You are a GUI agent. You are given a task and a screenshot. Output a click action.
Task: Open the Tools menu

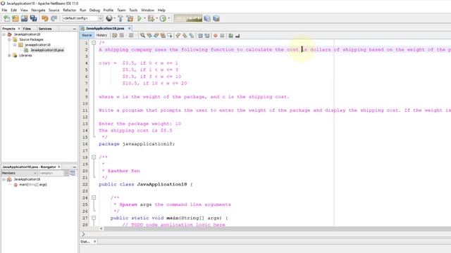133,10
